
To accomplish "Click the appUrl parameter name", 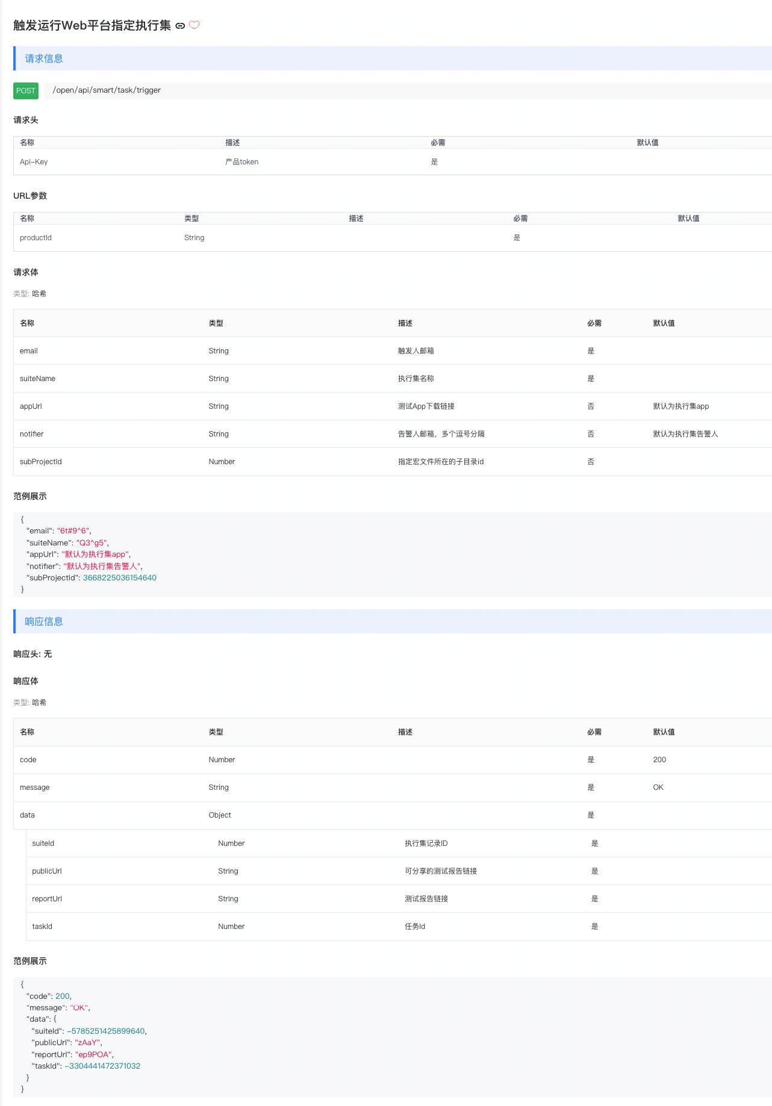I will click(x=31, y=406).
